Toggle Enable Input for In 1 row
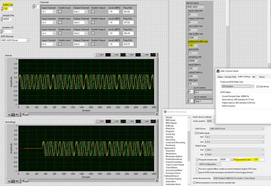The image size is (271, 186). point(60,12)
